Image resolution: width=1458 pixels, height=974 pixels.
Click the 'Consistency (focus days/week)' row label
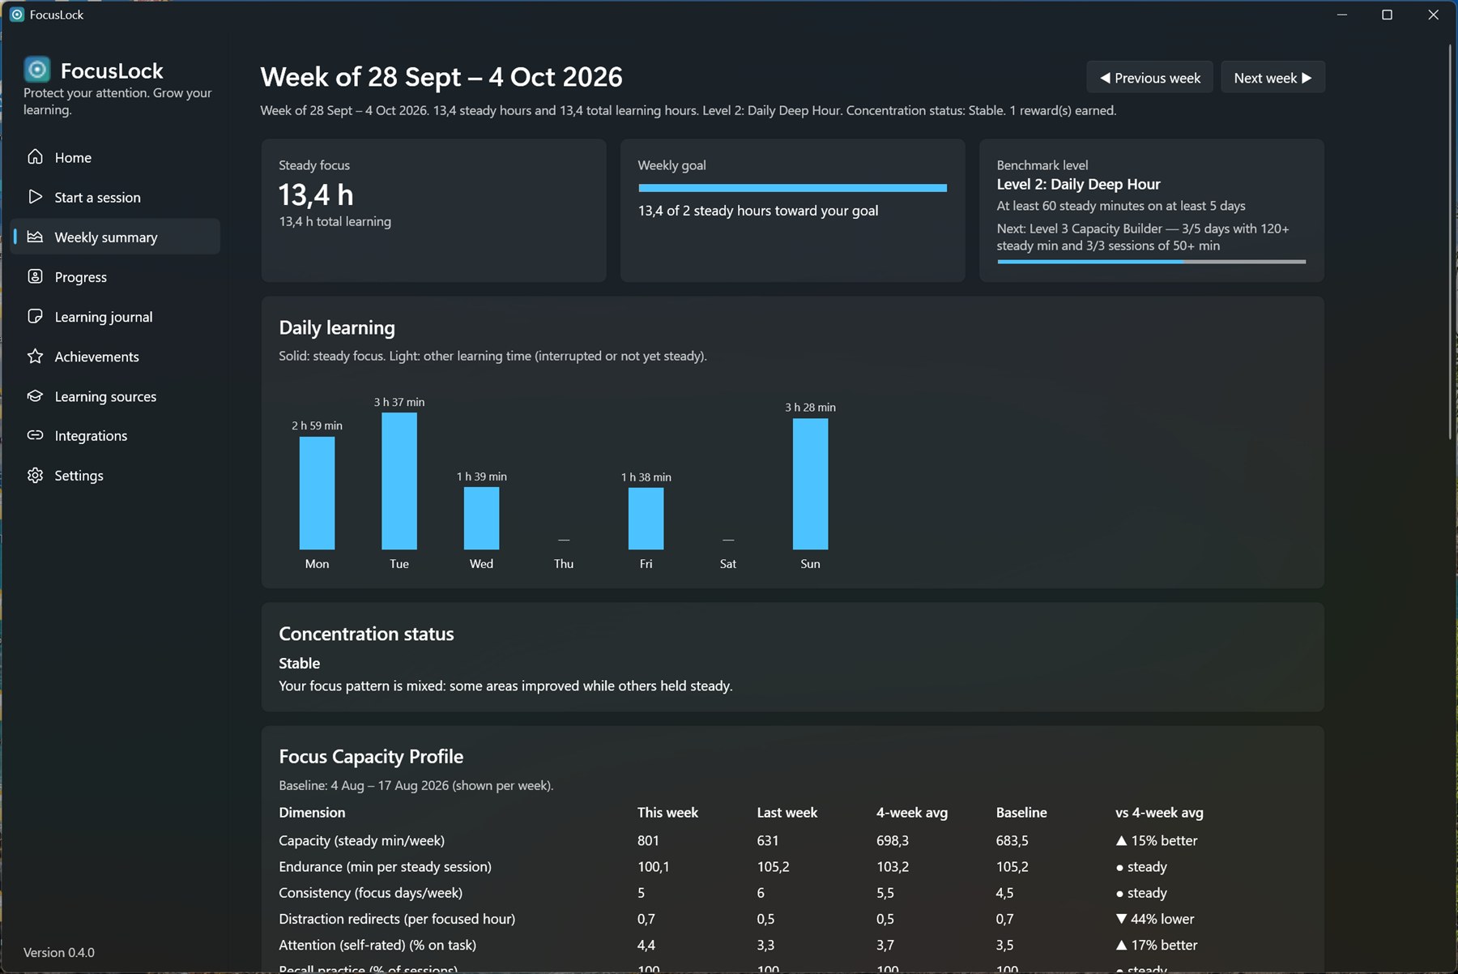click(370, 893)
